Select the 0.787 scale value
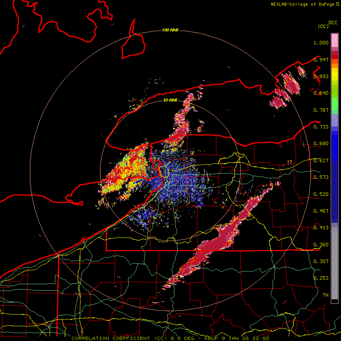The height and width of the screenshot is (341, 341). 321,110
